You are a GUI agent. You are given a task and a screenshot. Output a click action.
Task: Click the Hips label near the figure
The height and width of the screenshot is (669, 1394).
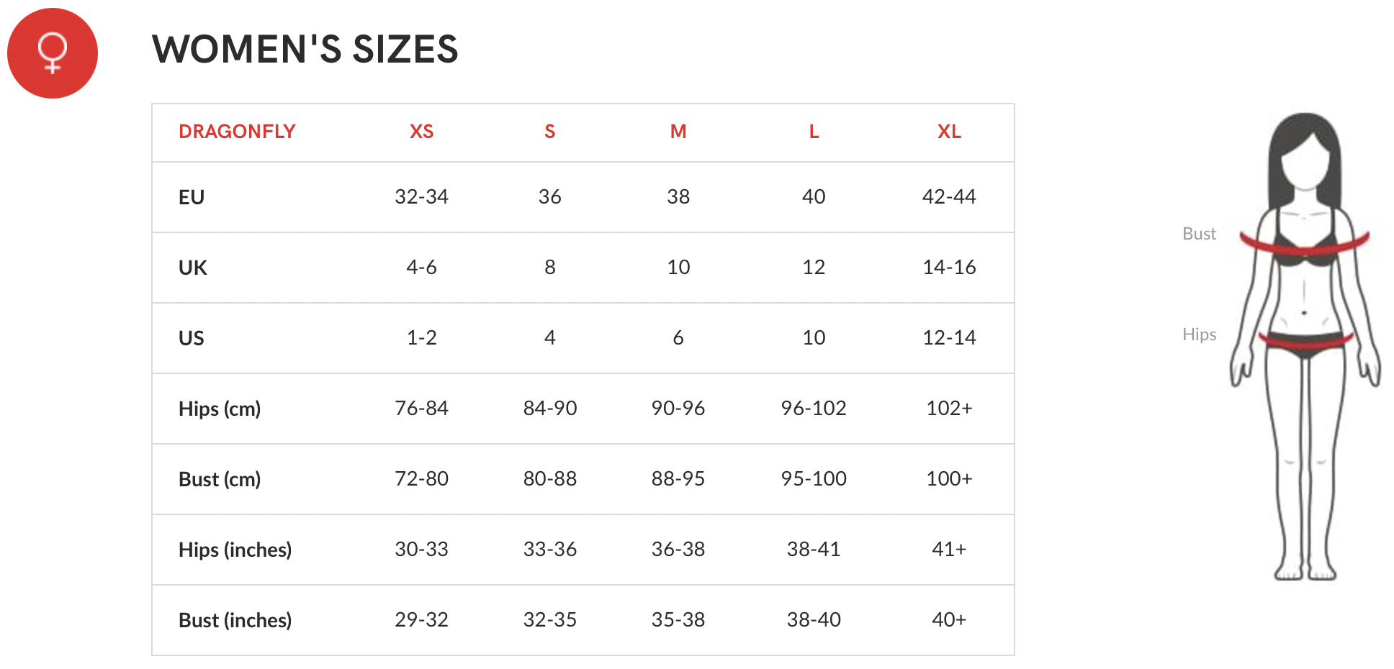click(x=1199, y=334)
